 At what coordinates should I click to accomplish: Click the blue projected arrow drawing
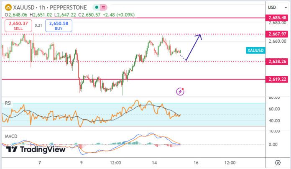(x=194, y=47)
